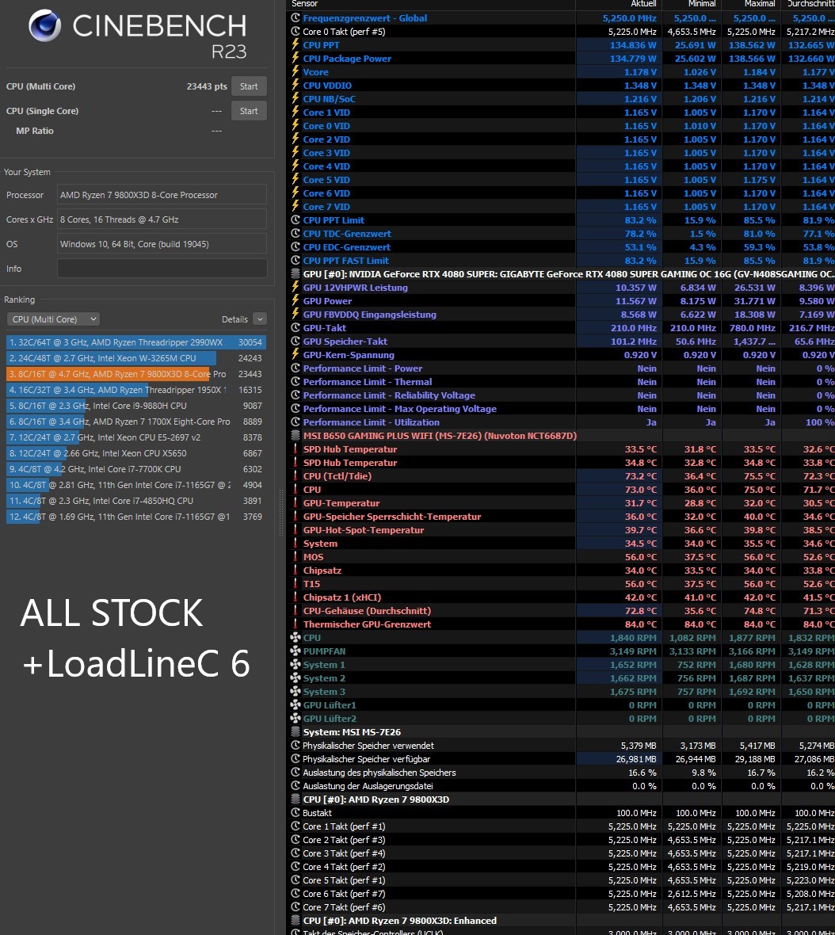The image size is (835, 935).
Task: Click the Info text field
Action: click(162, 269)
